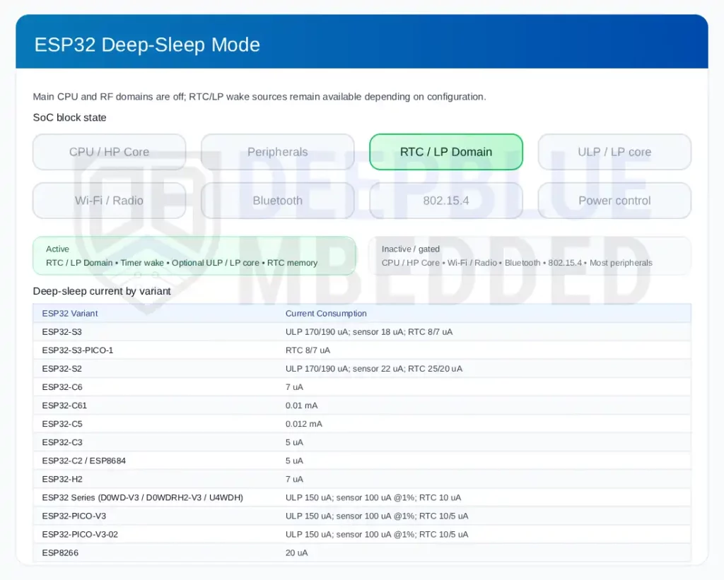Click the 20 uA value for ESP8266
The image size is (724, 580).
tap(296, 552)
